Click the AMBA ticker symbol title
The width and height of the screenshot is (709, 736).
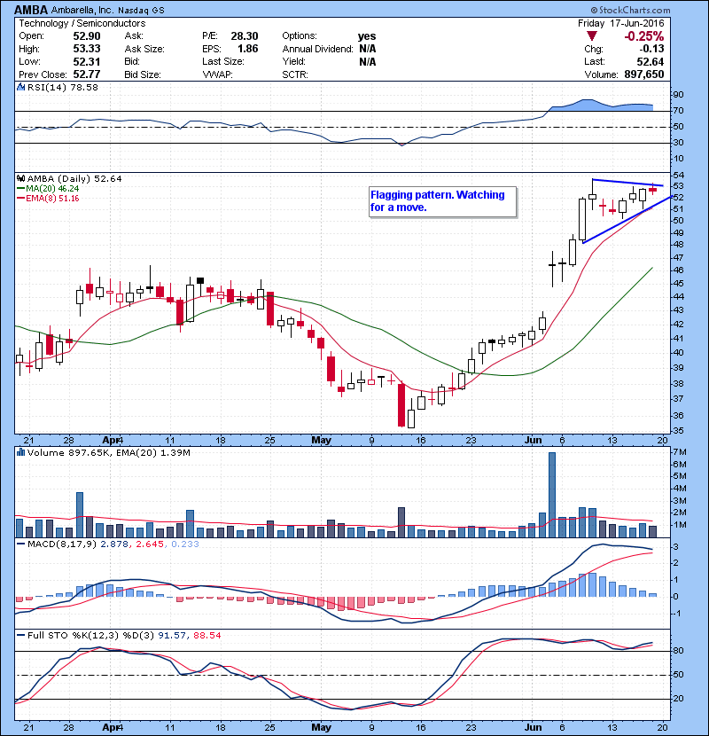point(31,10)
